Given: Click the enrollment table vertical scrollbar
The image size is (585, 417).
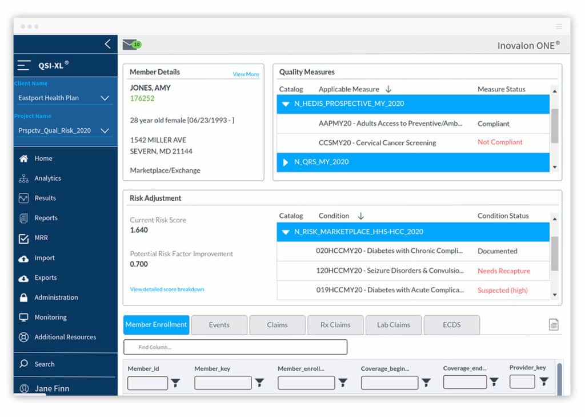Looking at the screenshot, I should click(x=560, y=379).
